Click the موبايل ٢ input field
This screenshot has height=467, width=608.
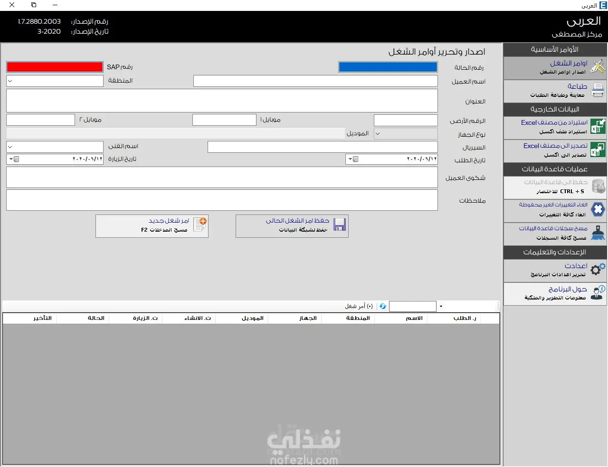(41, 120)
